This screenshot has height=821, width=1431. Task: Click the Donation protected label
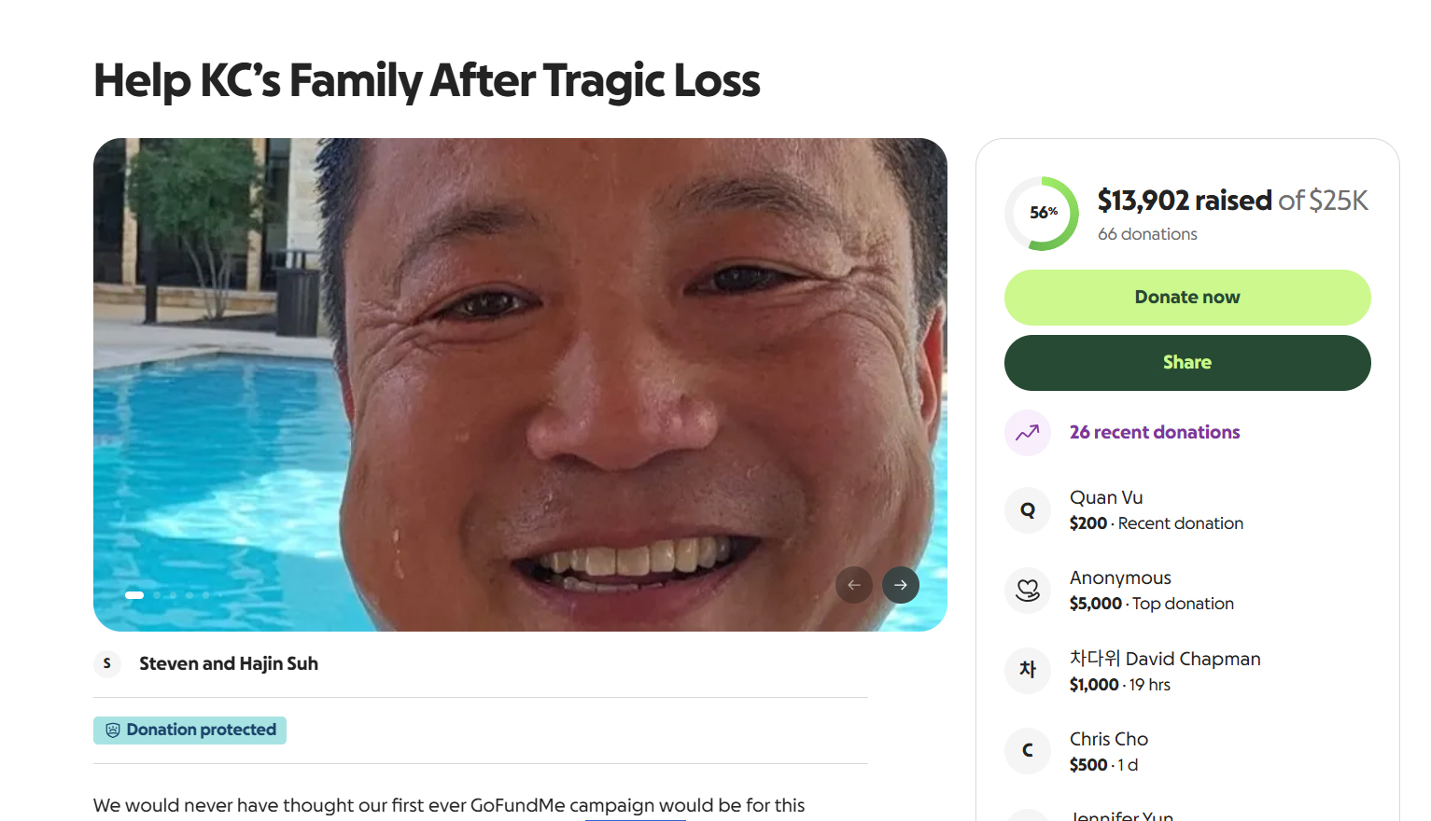pos(201,730)
